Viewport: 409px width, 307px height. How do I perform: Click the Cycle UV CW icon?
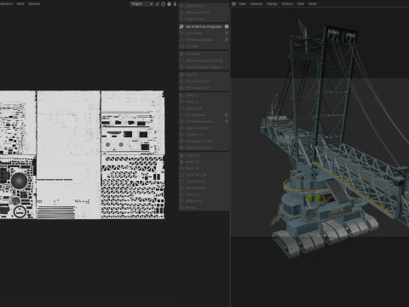point(181,182)
